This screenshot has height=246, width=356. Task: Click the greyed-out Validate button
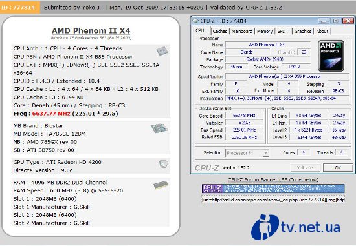coord(305,168)
